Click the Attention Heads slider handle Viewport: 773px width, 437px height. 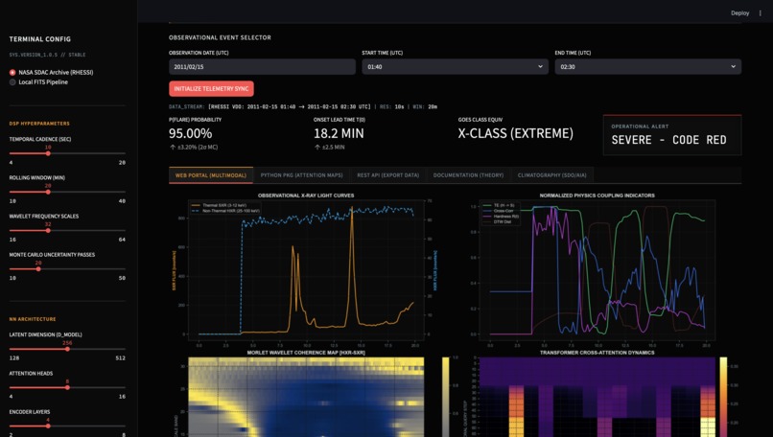tap(67, 387)
